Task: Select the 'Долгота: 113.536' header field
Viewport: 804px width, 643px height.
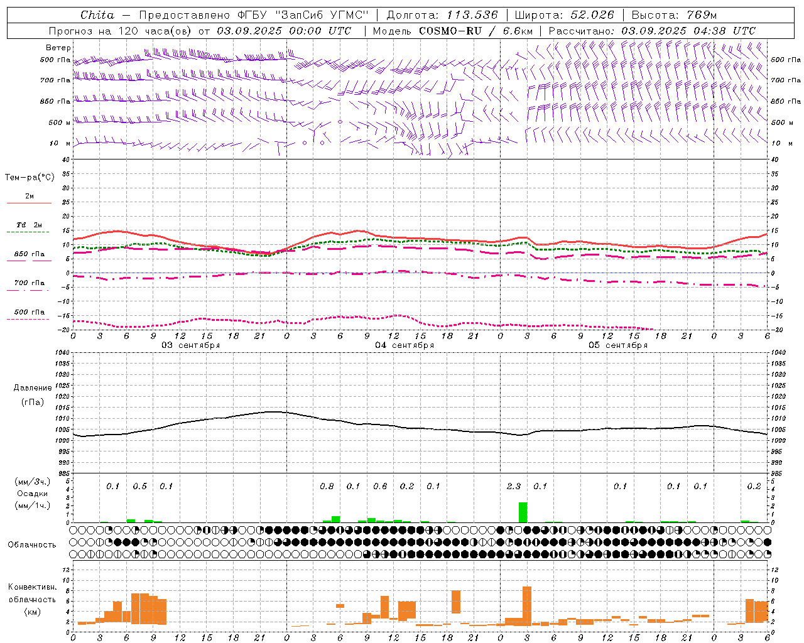Action: click(x=442, y=15)
